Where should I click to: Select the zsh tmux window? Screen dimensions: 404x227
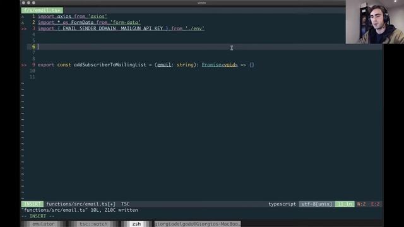(136, 224)
